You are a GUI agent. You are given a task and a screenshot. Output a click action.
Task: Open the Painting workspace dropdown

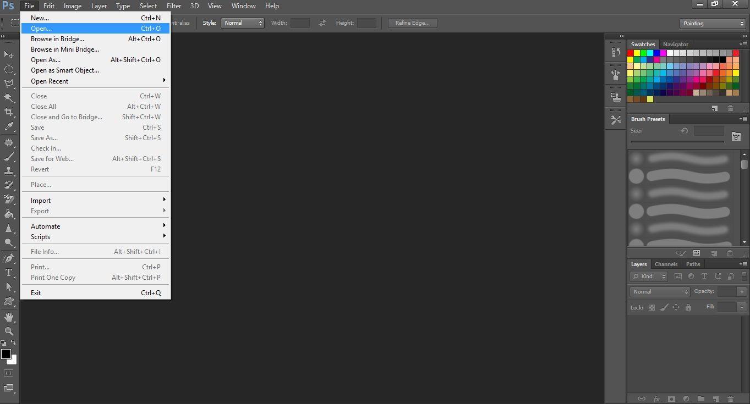(x=713, y=23)
